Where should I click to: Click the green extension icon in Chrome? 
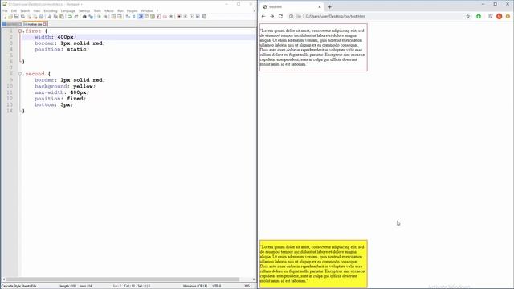pos(479,16)
